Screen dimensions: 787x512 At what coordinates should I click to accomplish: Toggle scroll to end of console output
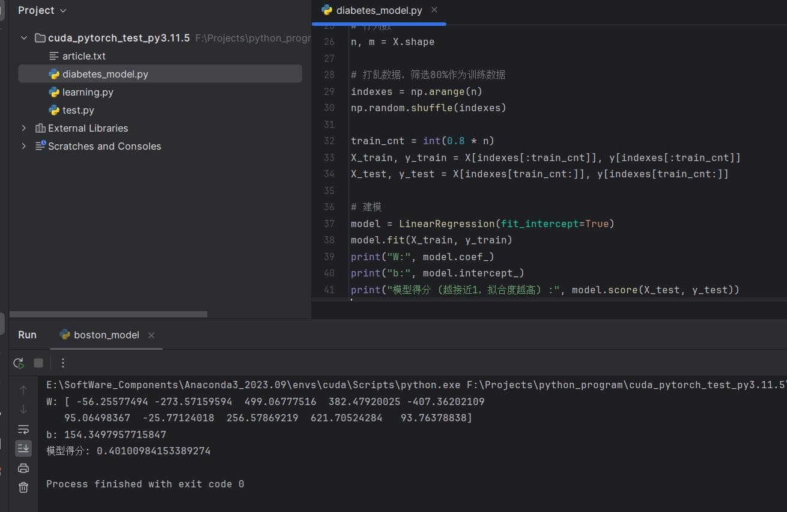coord(23,448)
